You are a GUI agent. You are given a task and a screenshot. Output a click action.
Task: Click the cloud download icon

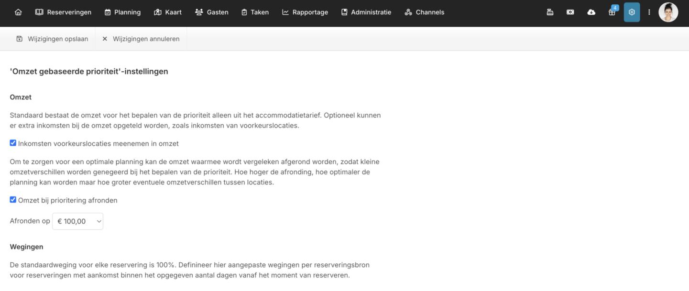click(591, 12)
